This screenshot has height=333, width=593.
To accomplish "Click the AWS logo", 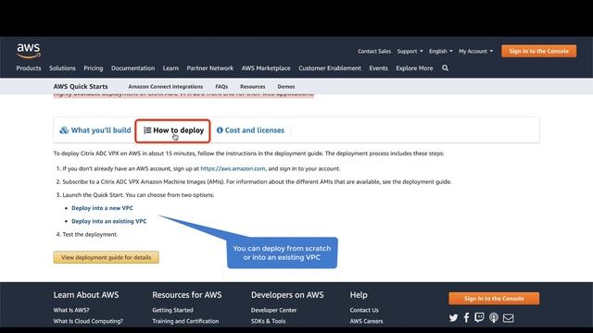I will coord(29,51).
